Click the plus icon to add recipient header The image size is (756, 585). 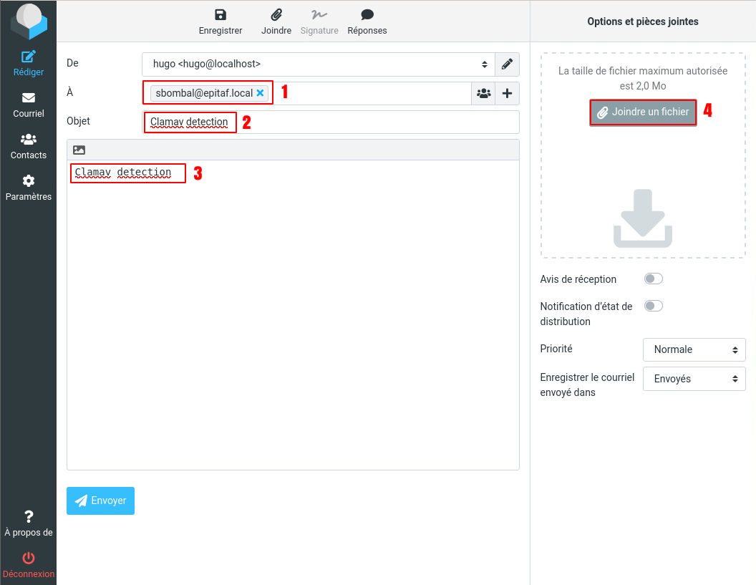508,93
